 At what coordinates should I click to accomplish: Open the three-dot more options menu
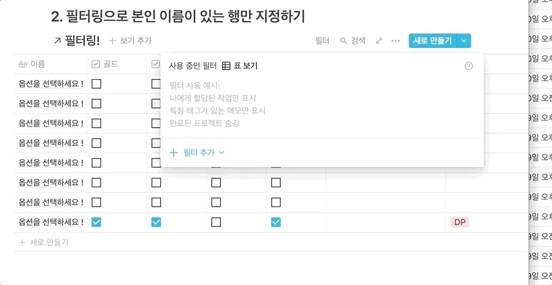click(396, 41)
